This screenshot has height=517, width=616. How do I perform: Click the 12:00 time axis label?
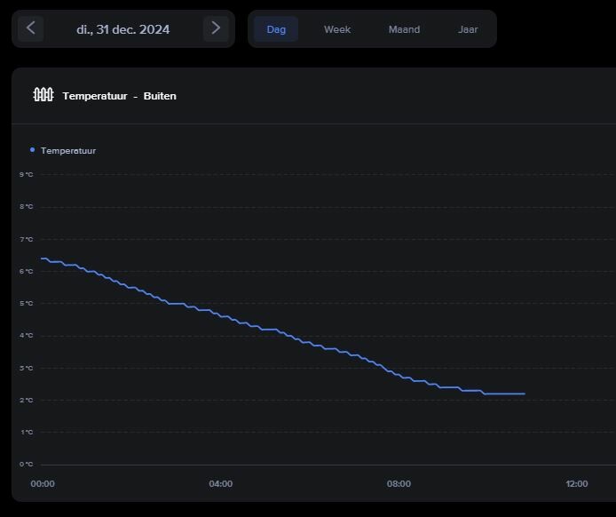pyautogui.click(x=577, y=483)
